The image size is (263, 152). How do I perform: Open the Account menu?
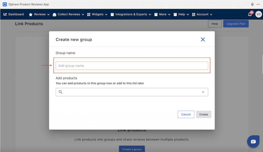click(x=202, y=14)
